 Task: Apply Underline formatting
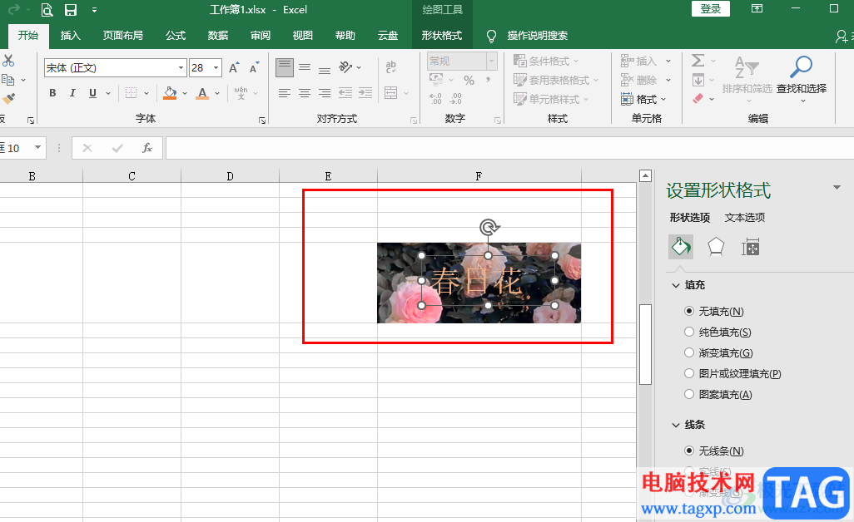92,93
